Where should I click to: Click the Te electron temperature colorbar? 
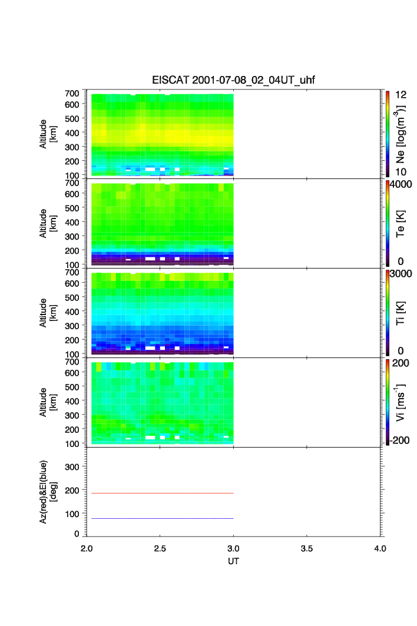point(388,223)
